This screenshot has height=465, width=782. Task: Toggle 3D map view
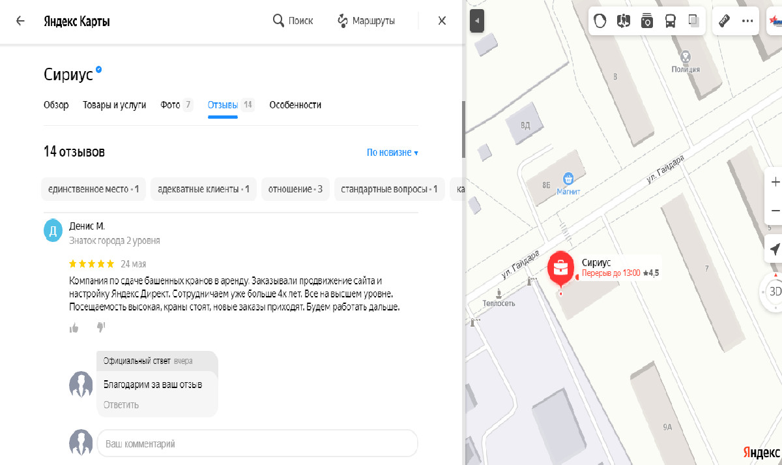click(x=774, y=292)
